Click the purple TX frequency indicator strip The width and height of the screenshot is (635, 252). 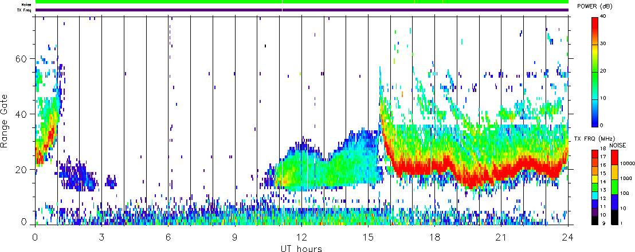[x=301, y=10]
